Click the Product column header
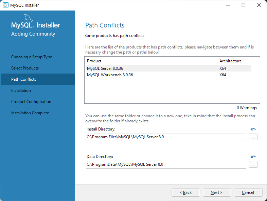 [152, 61]
